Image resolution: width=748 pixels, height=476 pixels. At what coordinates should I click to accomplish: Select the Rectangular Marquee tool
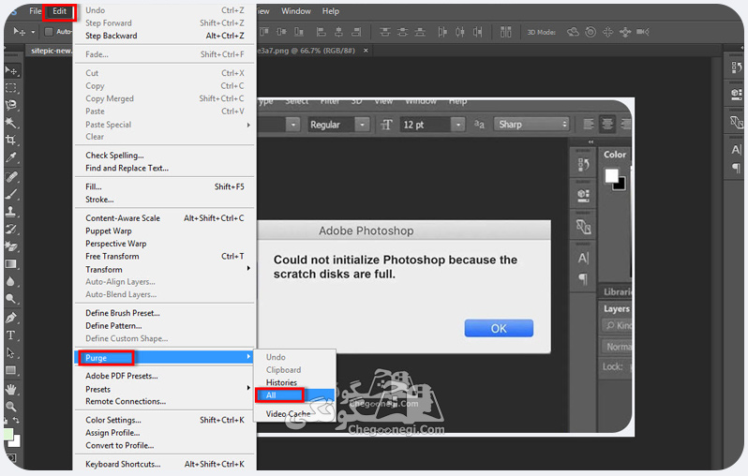(x=11, y=88)
